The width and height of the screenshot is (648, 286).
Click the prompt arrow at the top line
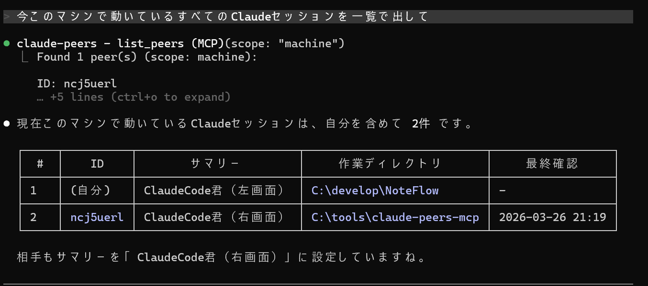pos(6,17)
